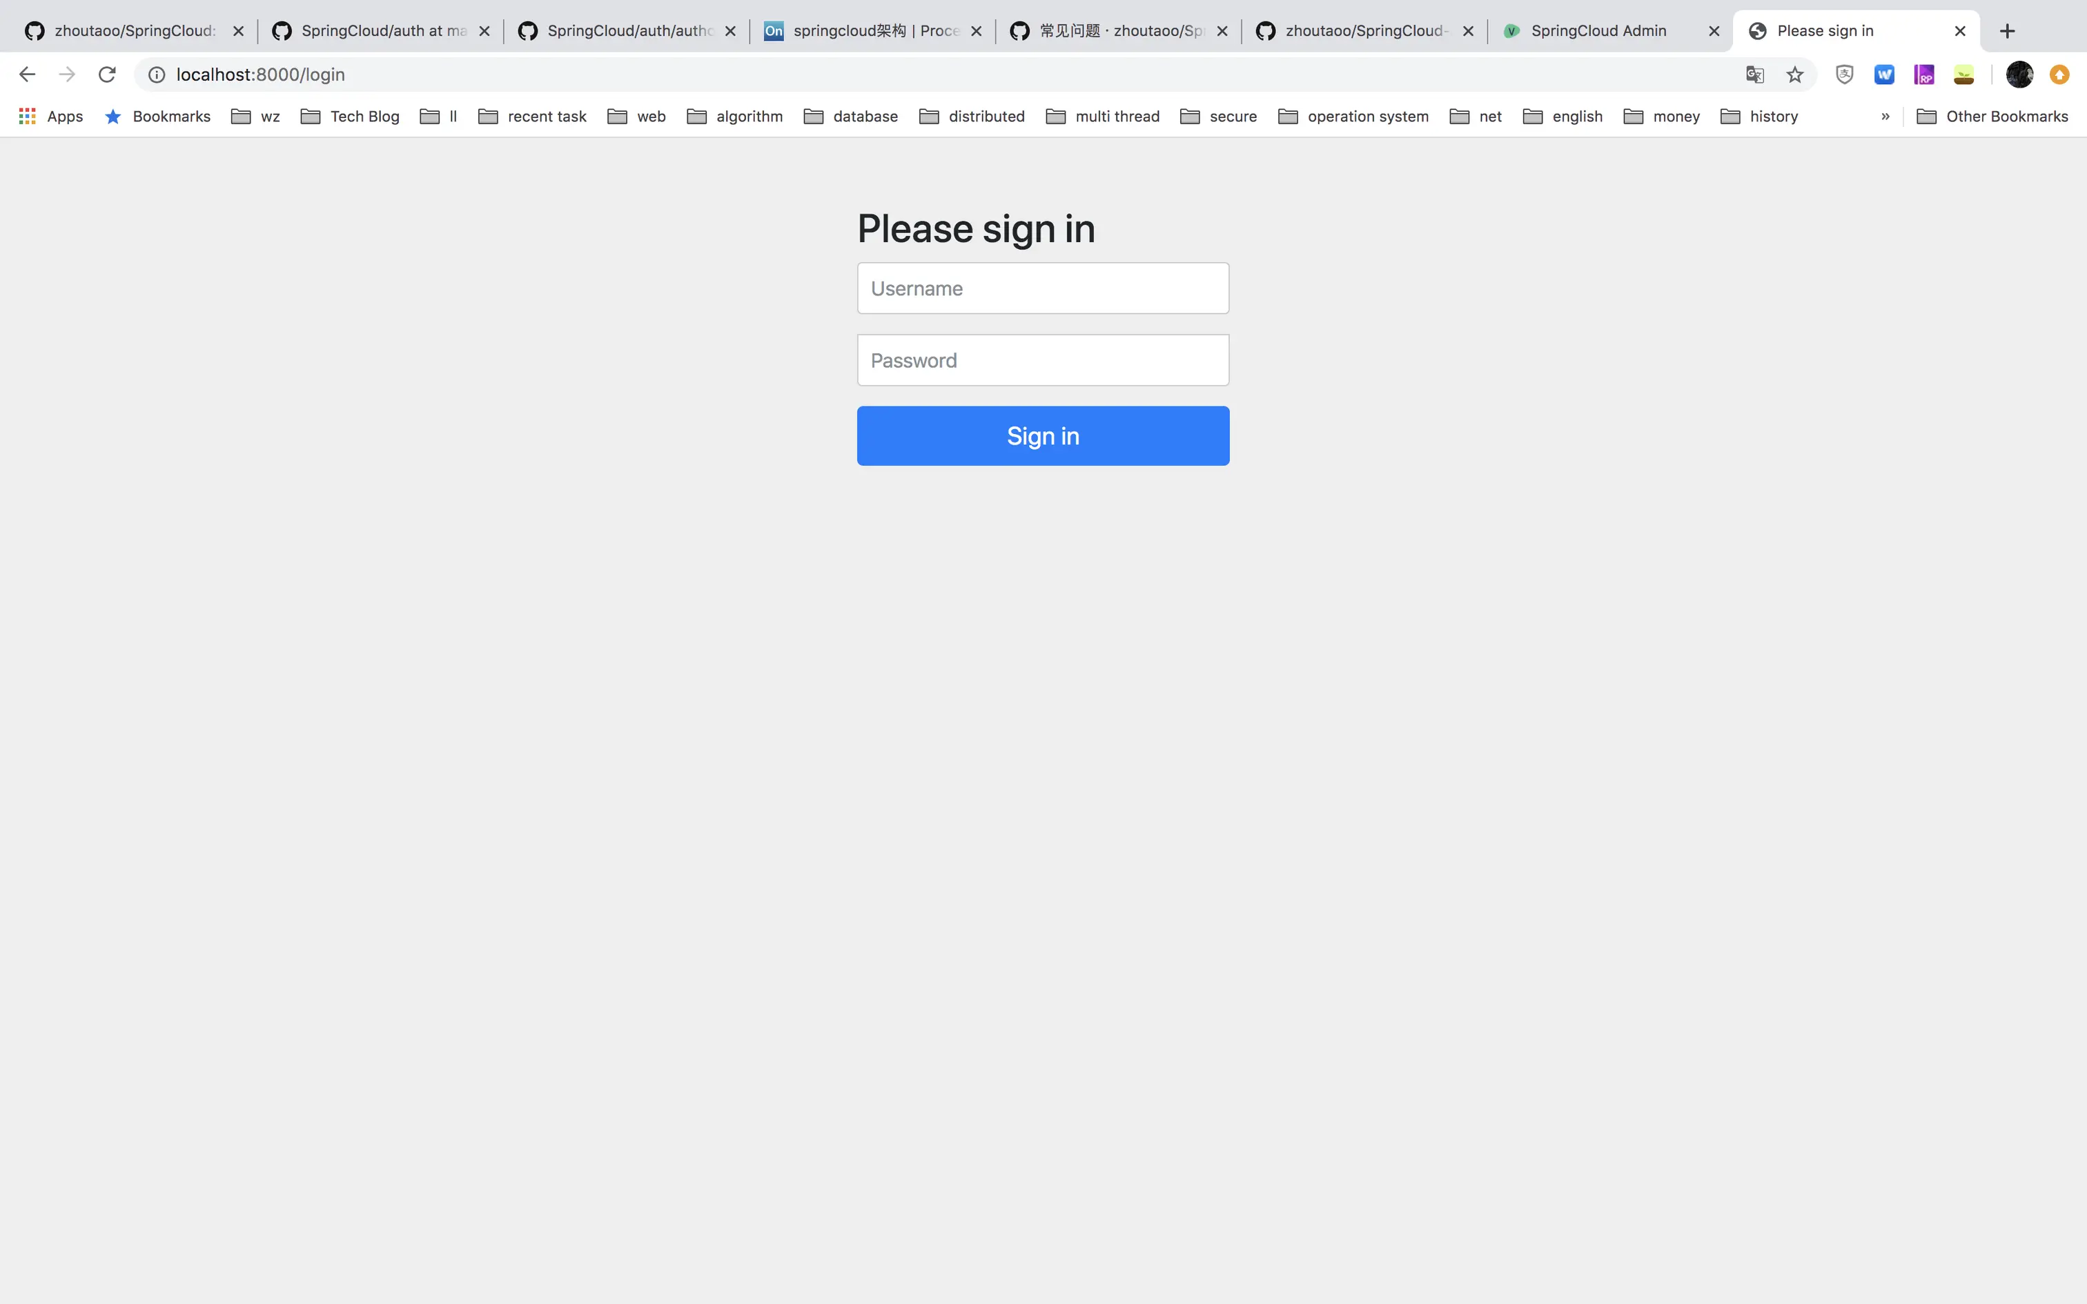Image resolution: width=2087 pixels, height=1304 pixels.
Task: Open the Google Translate icon in address bar
Action: 1755,75
